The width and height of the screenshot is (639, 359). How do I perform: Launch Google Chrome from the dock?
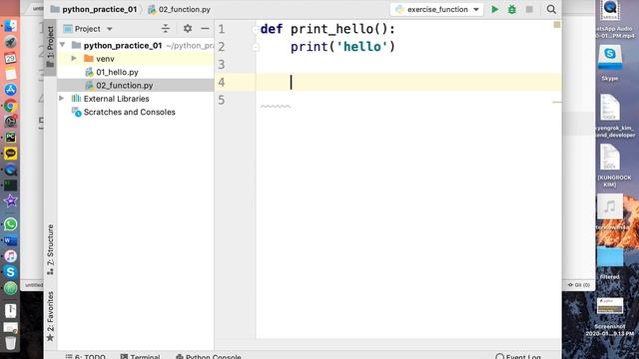[x=10, y=106]
